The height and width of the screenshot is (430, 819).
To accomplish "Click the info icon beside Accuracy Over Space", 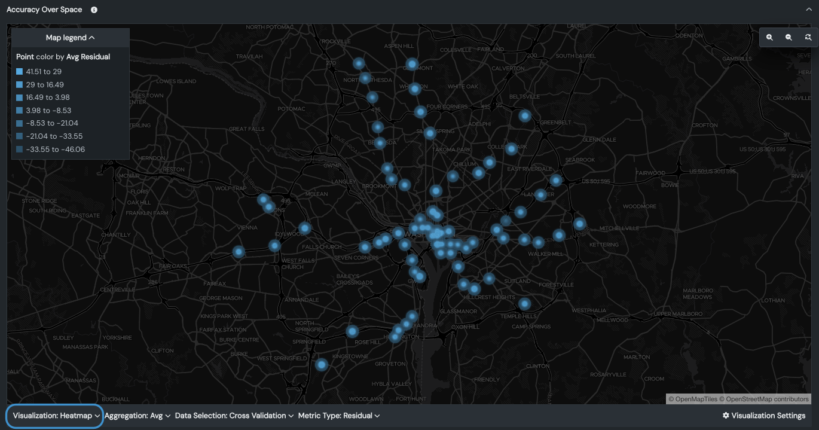I will [94, 10].
